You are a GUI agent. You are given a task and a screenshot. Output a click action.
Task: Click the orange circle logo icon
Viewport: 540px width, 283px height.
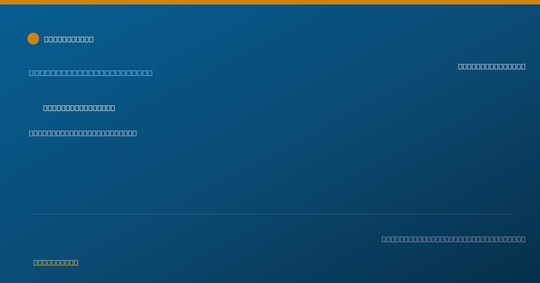(33, 39)
